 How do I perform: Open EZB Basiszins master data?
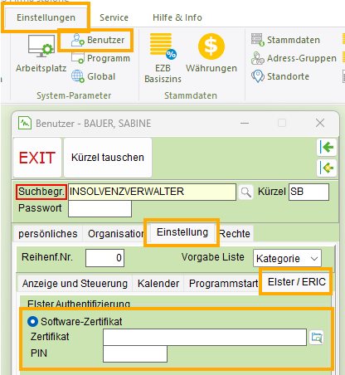tap(163, 58)
